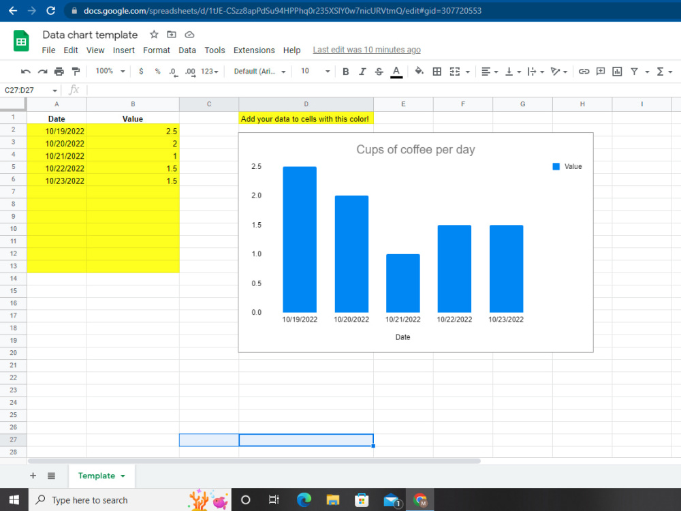Click the Undo icon in toolbar
This screenshot has width=681, height=511.
(26, 72)
